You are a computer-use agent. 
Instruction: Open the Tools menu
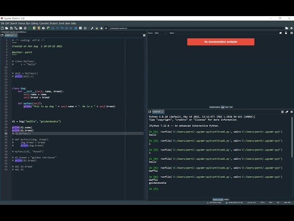[x=62, y=23]
